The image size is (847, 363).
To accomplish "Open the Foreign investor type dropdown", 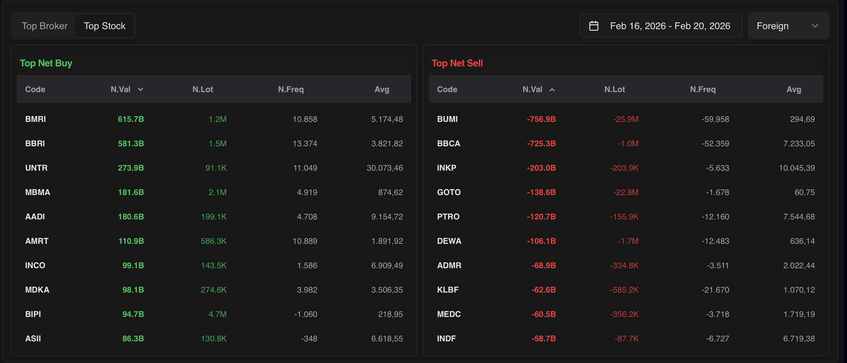I will pos(788,26).
